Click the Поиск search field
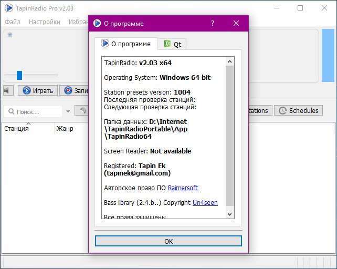The width and height of the screenshot is (337, 269). 33,111
